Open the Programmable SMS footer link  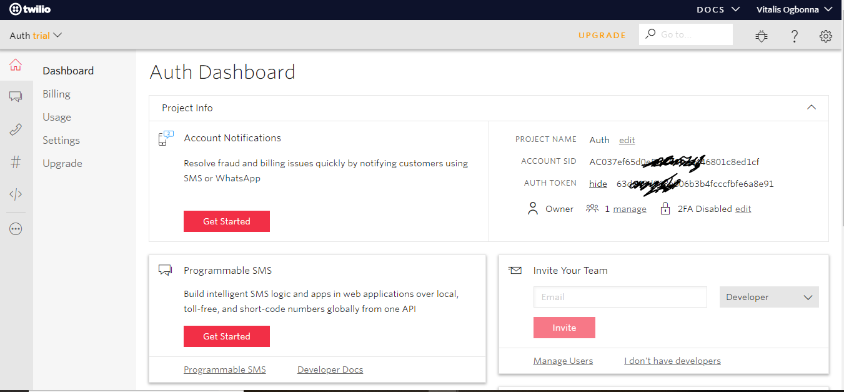pyautogui.click(x=225, y=369)
